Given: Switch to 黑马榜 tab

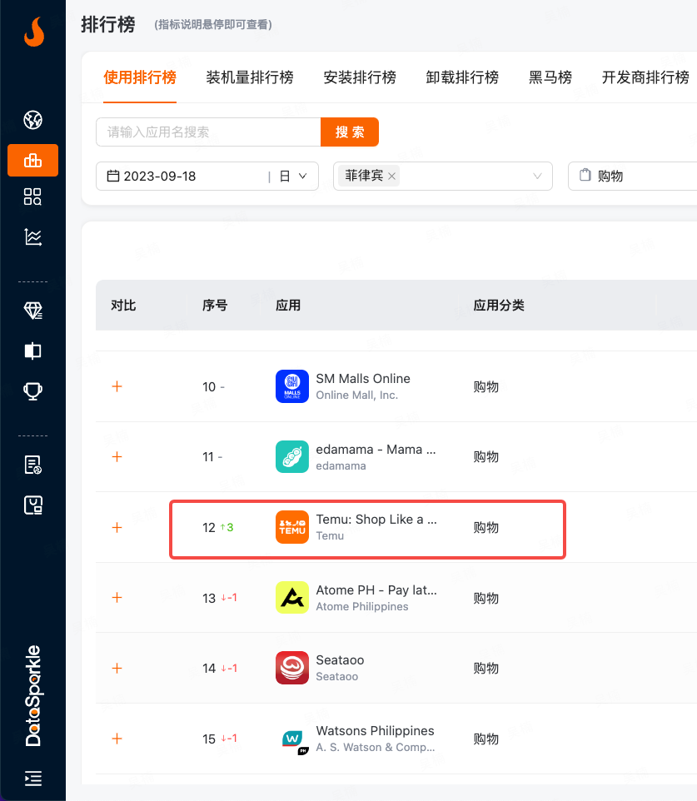Looking at the screenshot, I should 550,77.
